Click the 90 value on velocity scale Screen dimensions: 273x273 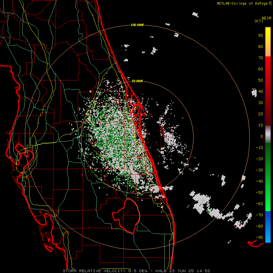click(x=261, y=35)
